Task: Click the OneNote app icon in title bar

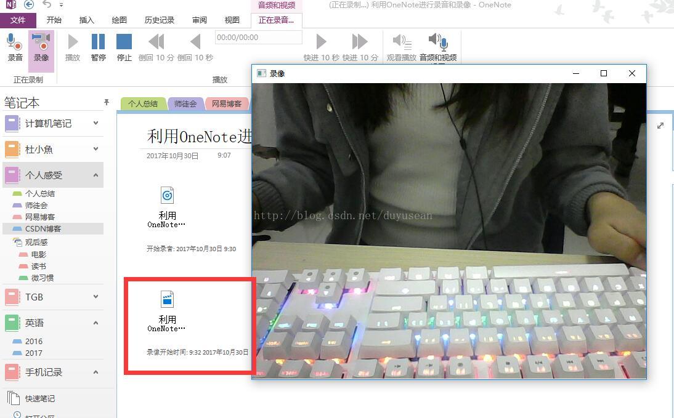Action: (10, 5)
